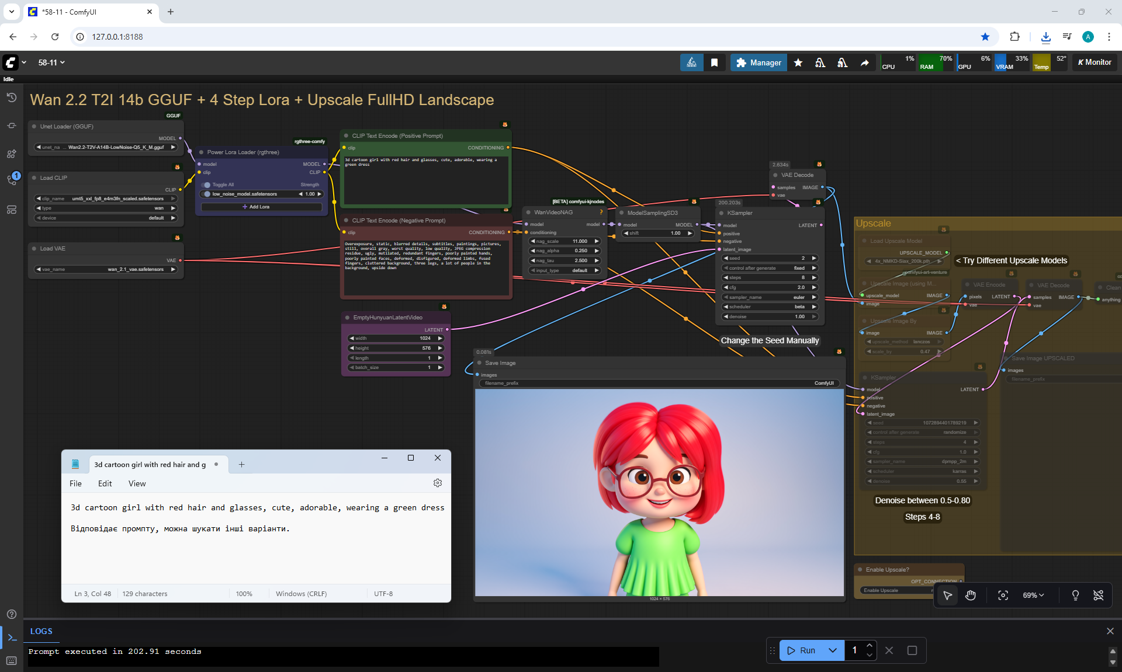The height and width of the screenshot is (672, 1122).
Task: Click the fit view icon
Action: [1003, 595]
